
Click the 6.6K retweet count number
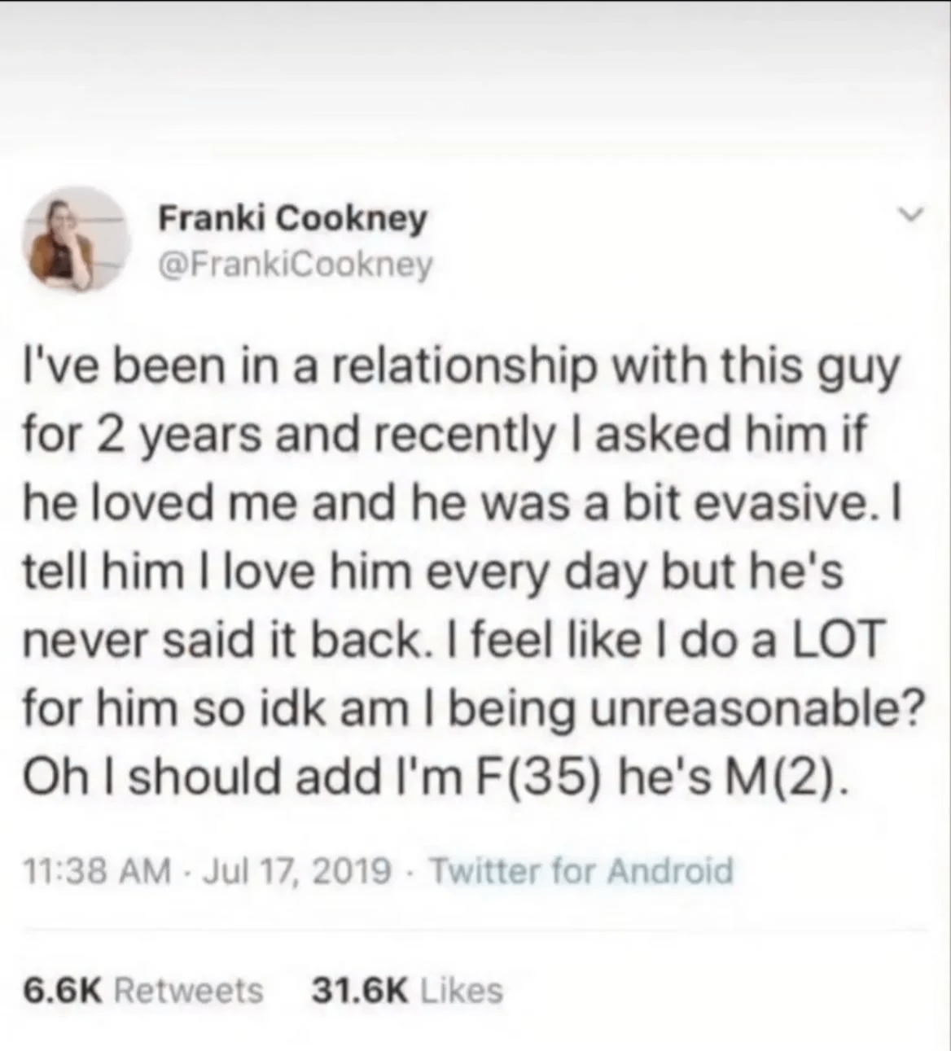[63, 990]
